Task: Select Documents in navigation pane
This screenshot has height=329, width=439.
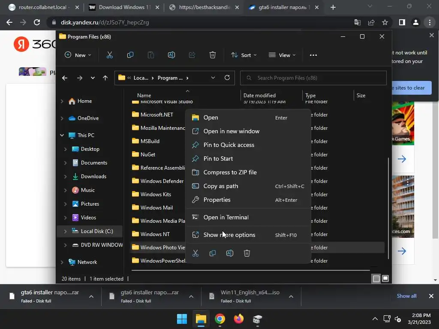Action: point(93,163)
